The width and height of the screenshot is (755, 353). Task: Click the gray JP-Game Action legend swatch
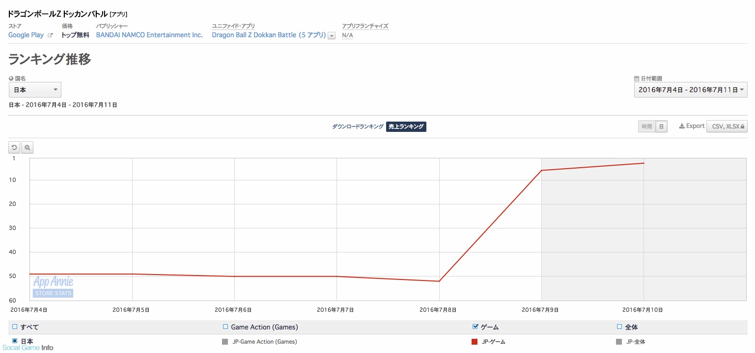[x=225, y=342]
